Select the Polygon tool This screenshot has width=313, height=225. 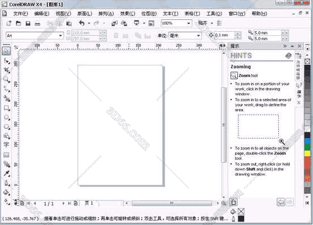click(7, 127)
